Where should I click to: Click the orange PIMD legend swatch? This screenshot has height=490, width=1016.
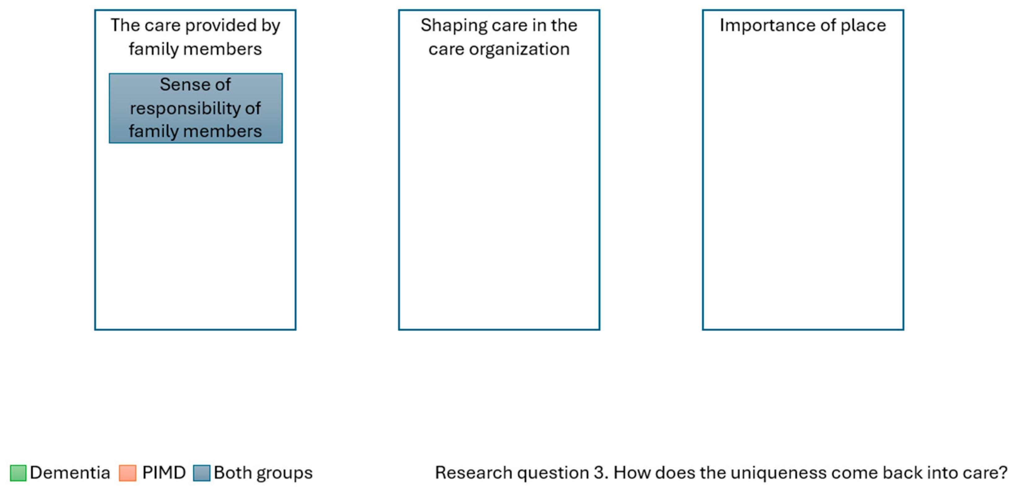pyautogui.click(x=128, y=473)
